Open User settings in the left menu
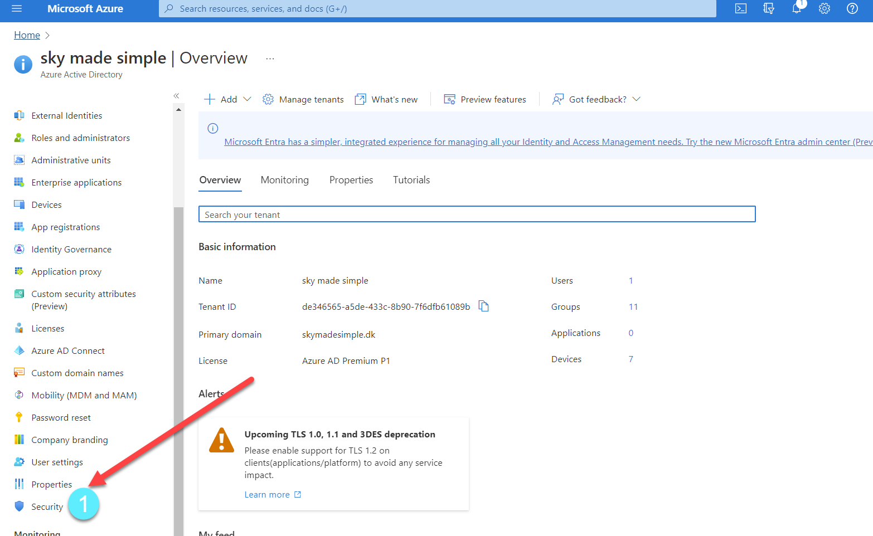873x536 pixels. (57, 462)
